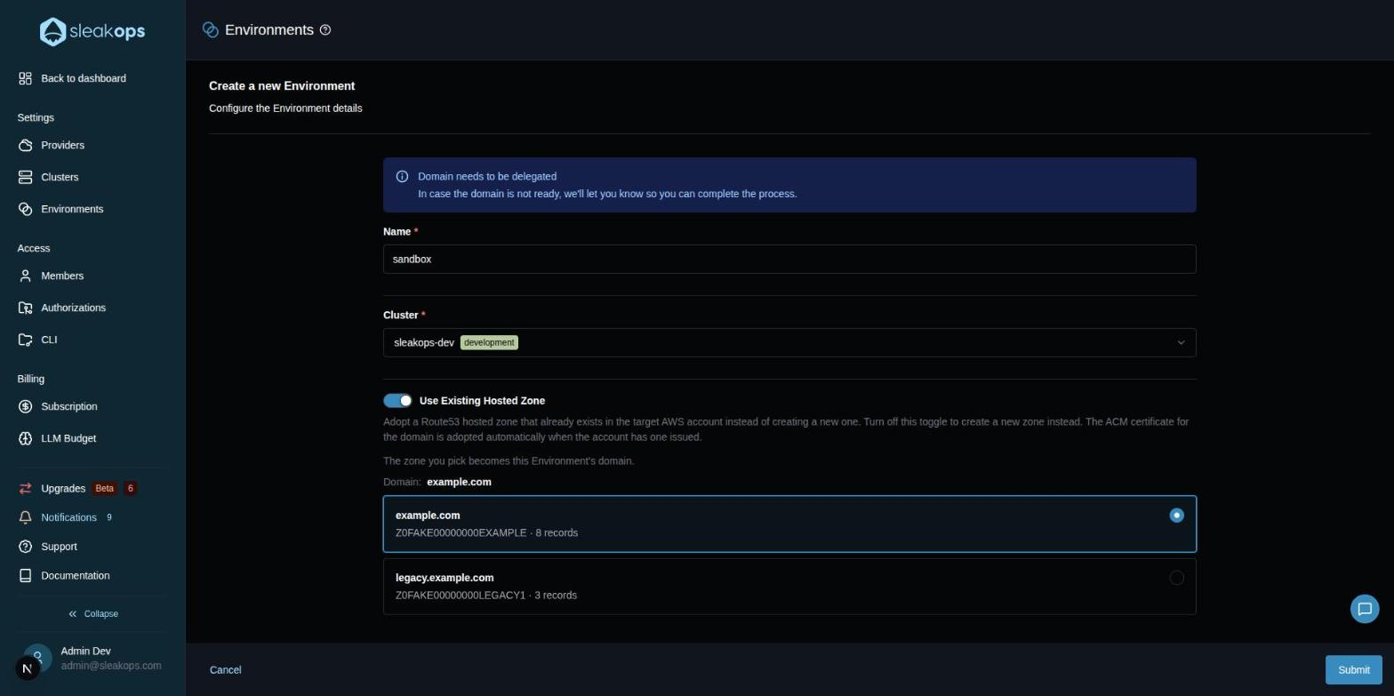This screenshot has height=696, width=1394.
Task: Click the Name input field
Action: click(x=789, y=260)
